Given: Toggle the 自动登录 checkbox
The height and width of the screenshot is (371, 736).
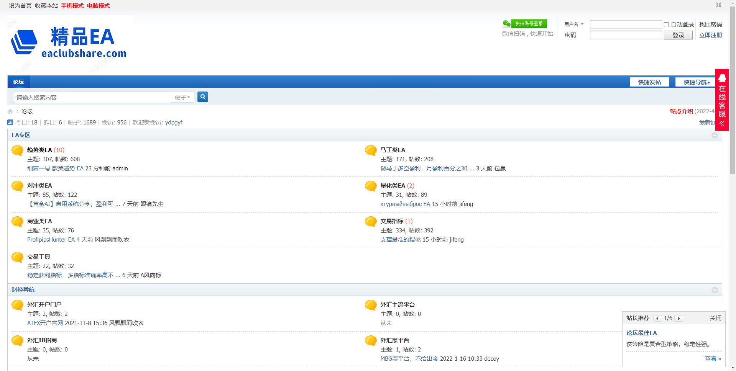Looking at the screenshot, I should (x=667, y=25).
